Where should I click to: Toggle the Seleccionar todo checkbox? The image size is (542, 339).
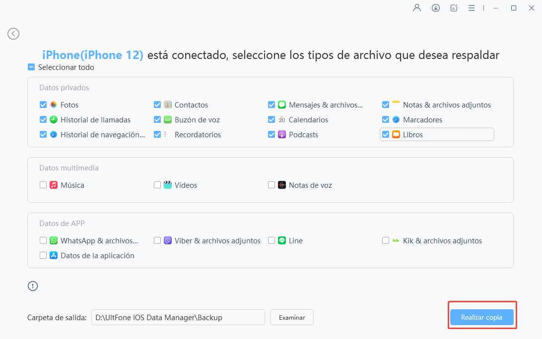click(31, 67)
